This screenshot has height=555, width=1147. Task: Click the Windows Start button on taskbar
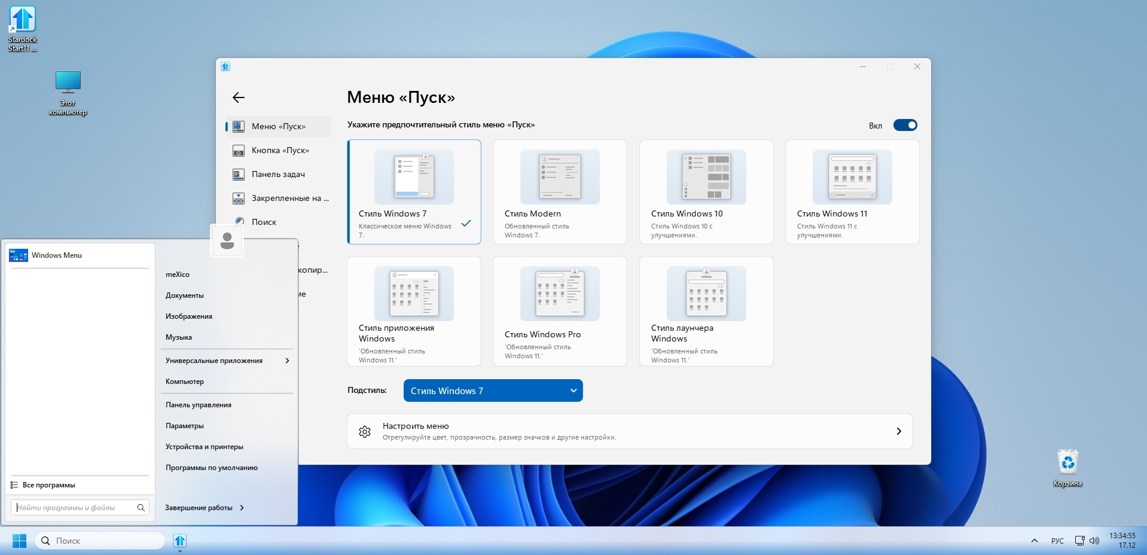click(19, 541)
